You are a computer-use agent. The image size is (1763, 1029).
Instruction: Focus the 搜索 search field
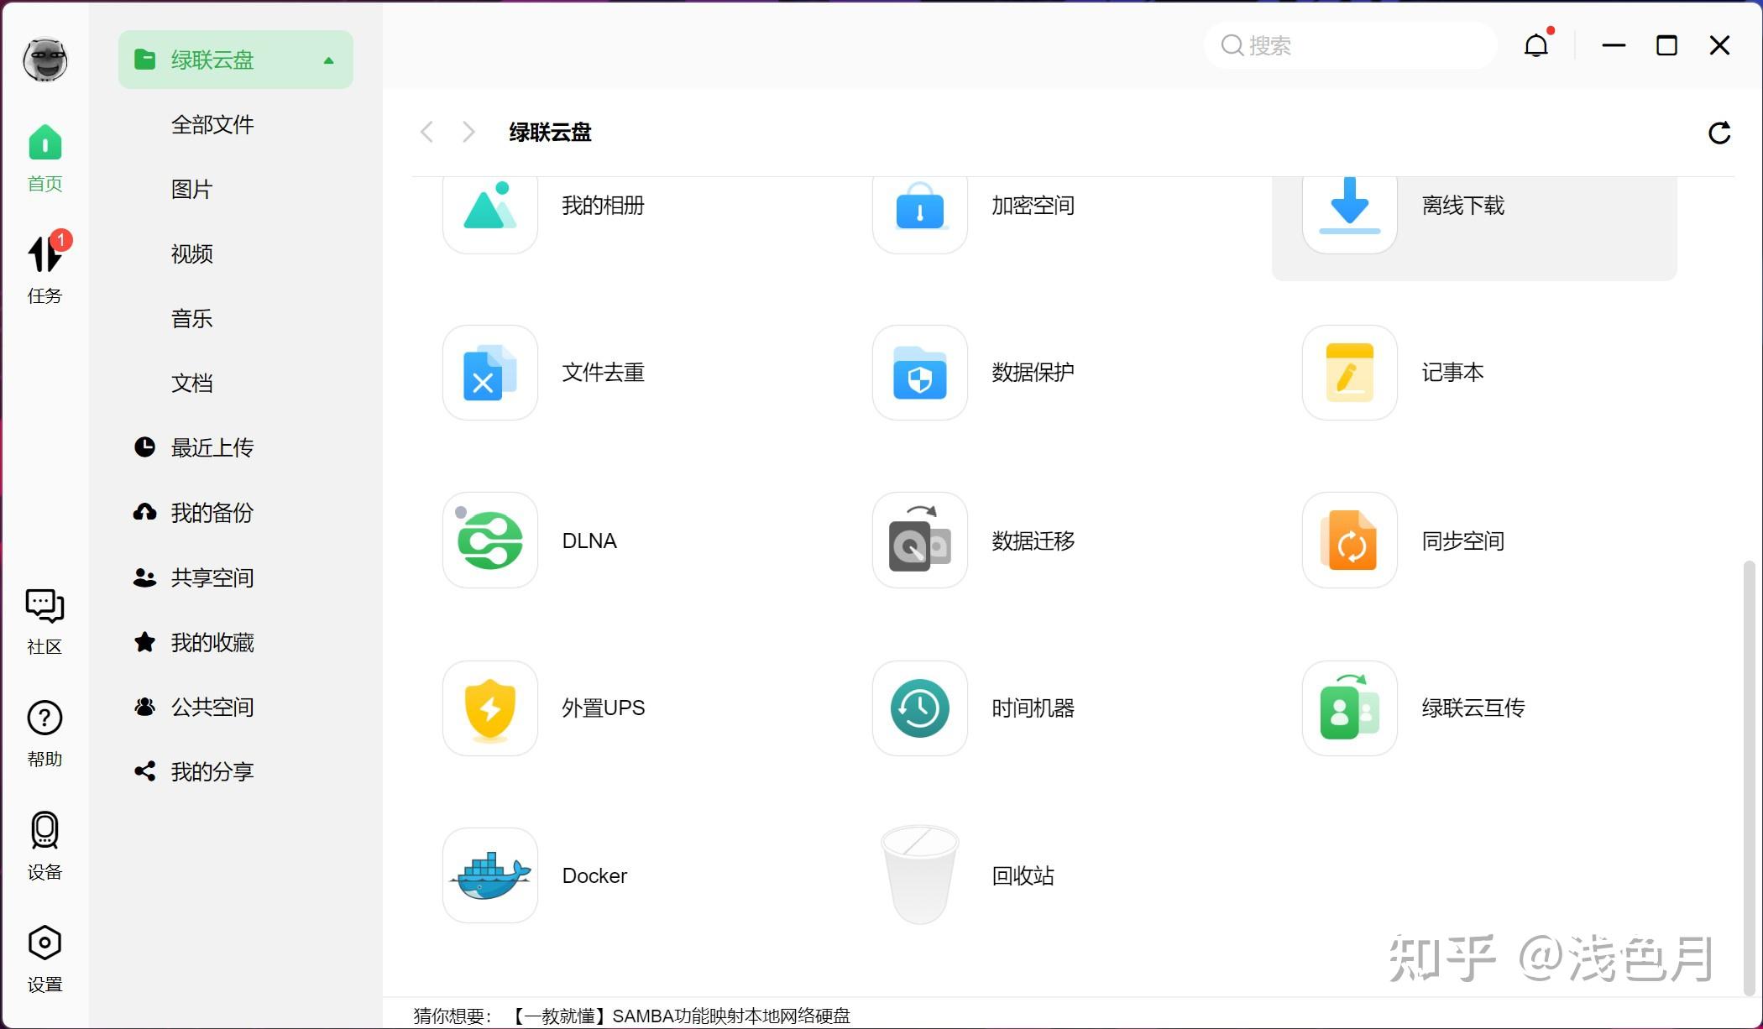[1350, 45]
